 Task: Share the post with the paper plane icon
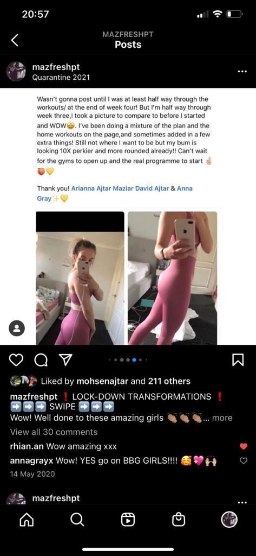(x=65, y=360)
